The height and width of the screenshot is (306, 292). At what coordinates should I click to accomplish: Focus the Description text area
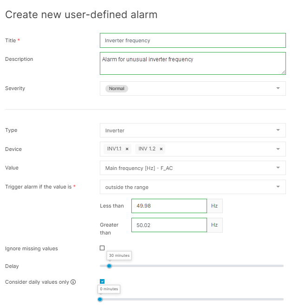(192, 63)
